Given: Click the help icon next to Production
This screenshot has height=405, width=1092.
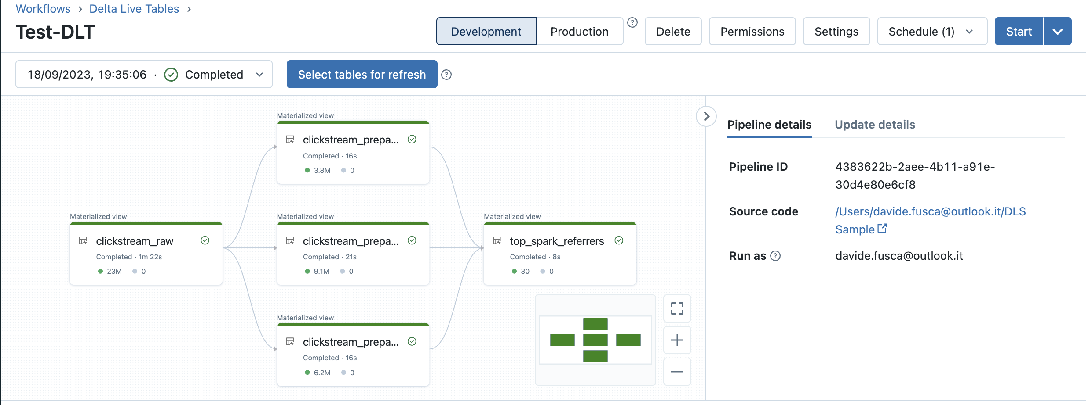Looking at the screenshot, I should click(x=632, y=22).
